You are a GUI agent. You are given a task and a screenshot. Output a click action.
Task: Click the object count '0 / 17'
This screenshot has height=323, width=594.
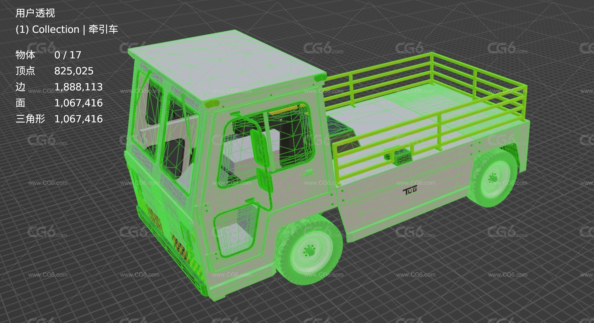pos(68,55)
